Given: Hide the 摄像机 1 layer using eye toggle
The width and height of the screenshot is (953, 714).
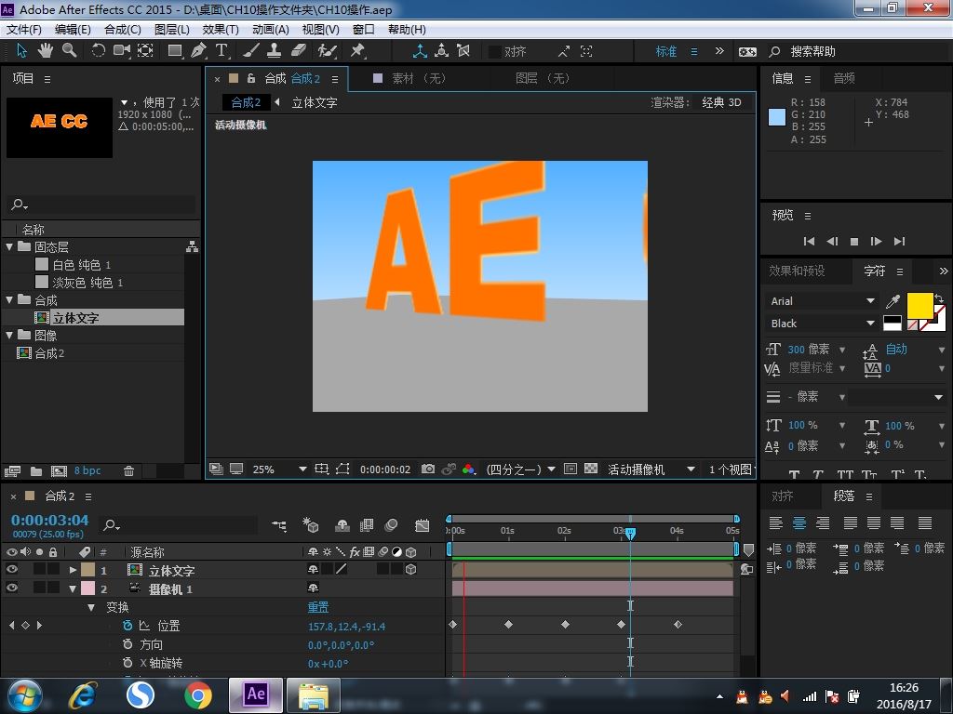Looking at the screenshot, I should tap(11, 588).
